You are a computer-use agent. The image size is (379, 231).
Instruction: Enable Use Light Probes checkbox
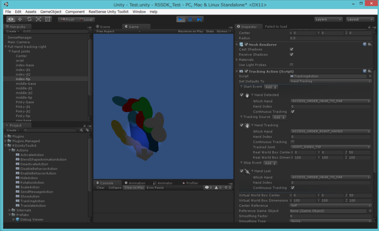291,65
